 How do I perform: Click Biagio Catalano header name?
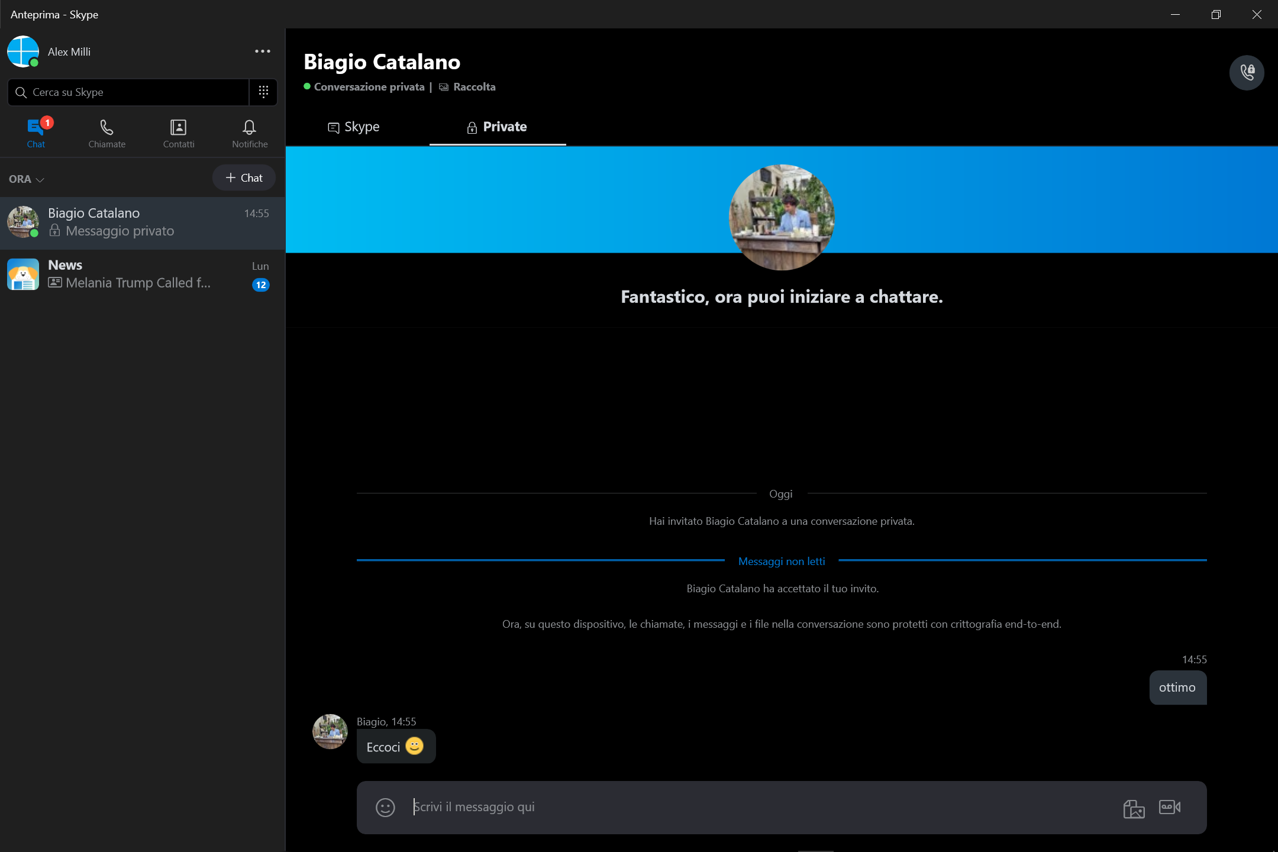point(382,62)
